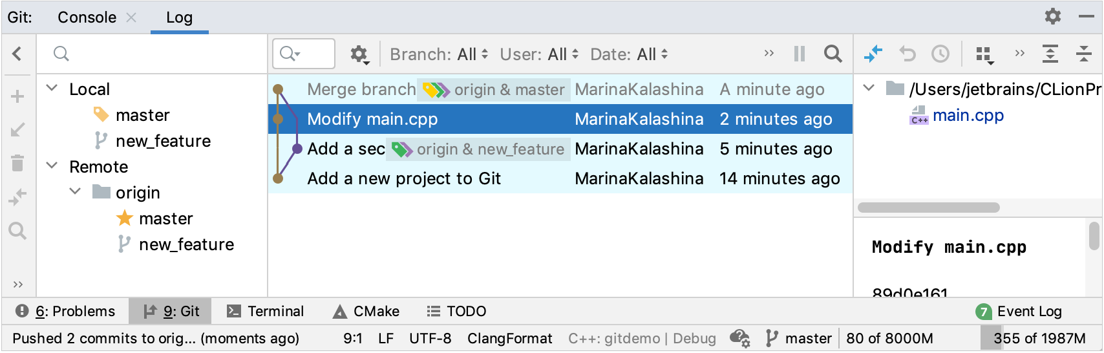This screenshot has width=1104, height=353.
Task: Open the Event Log
Action: (x=1019, y=312)
